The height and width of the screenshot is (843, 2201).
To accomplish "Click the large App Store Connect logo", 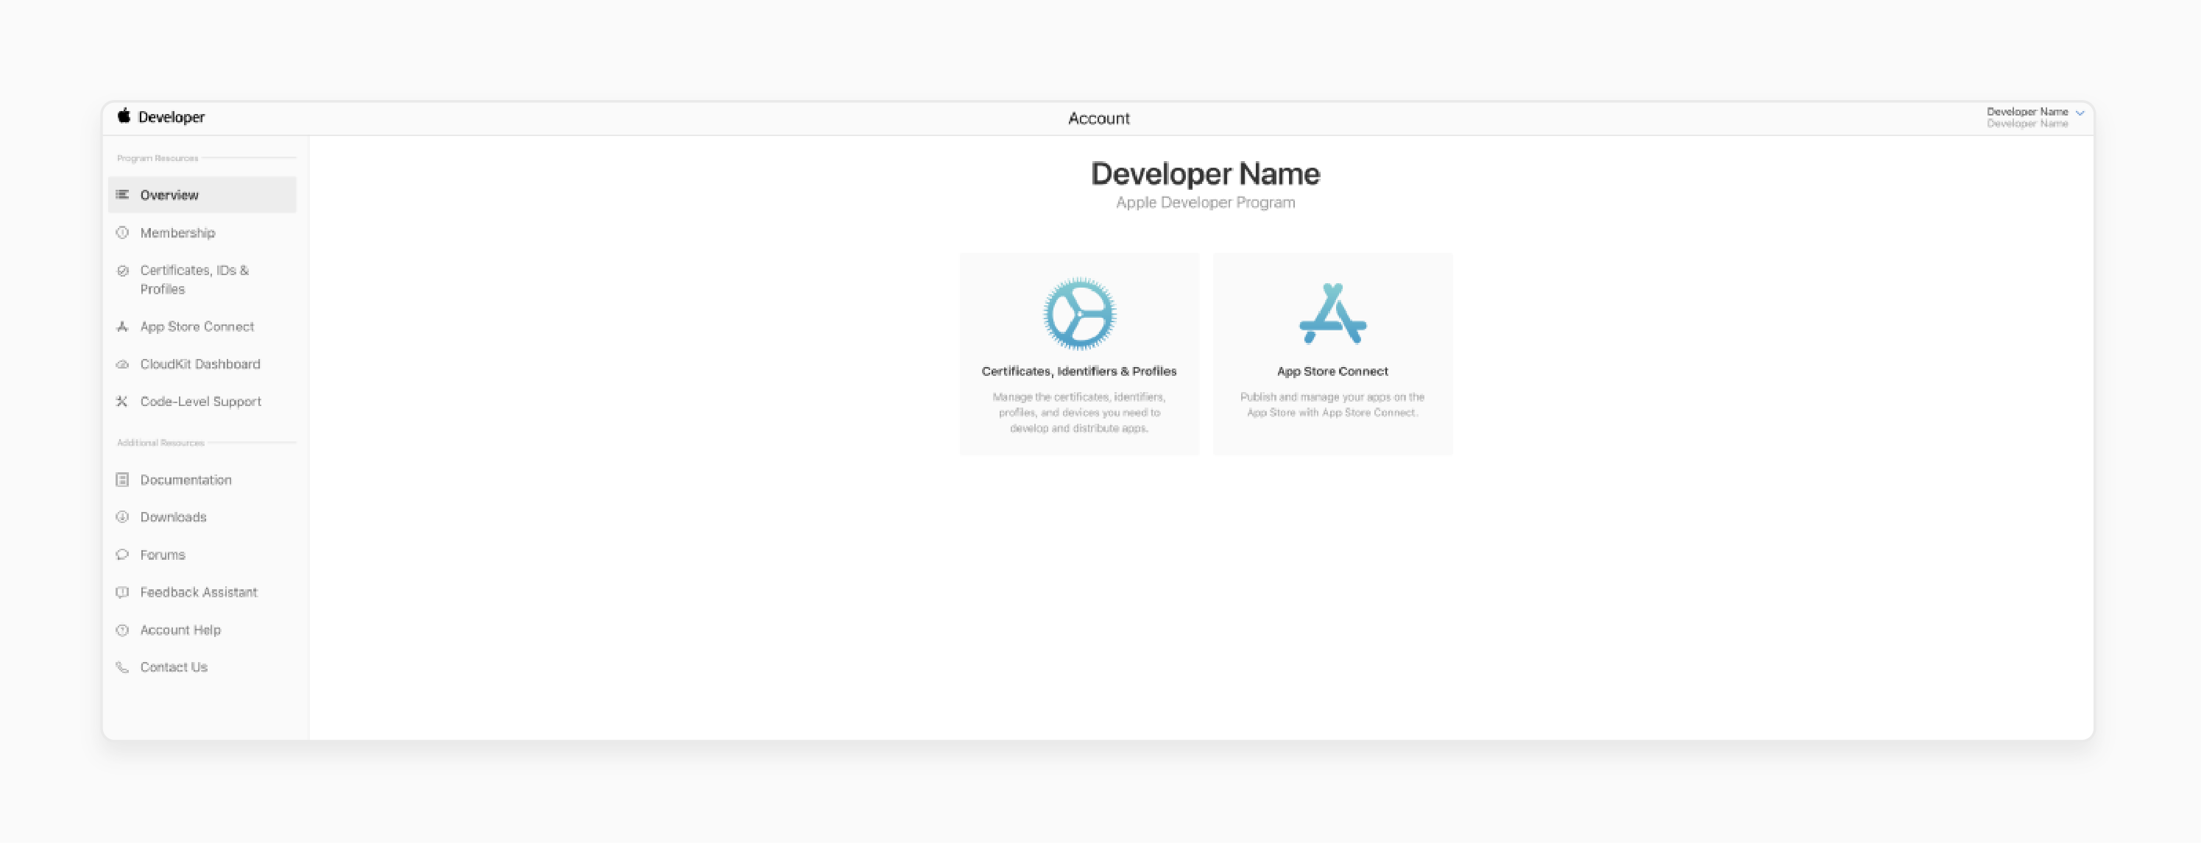I will (x=1333, y=313).
